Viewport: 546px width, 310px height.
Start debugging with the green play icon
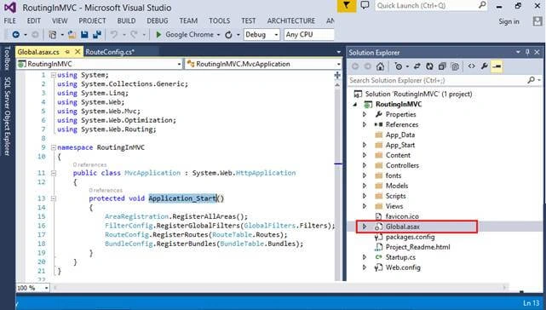point(158,34)
